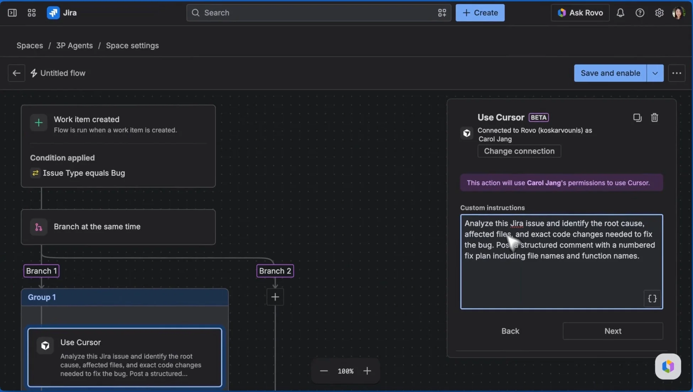The image size is (693, 392).
Task: Duplicate the Use Cursor action
Action: [637, 118]
